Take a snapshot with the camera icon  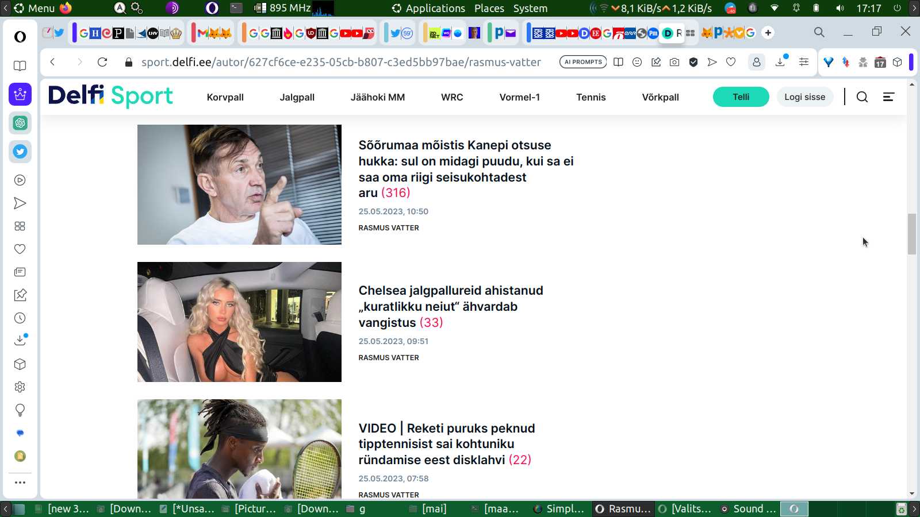(674, 62)
